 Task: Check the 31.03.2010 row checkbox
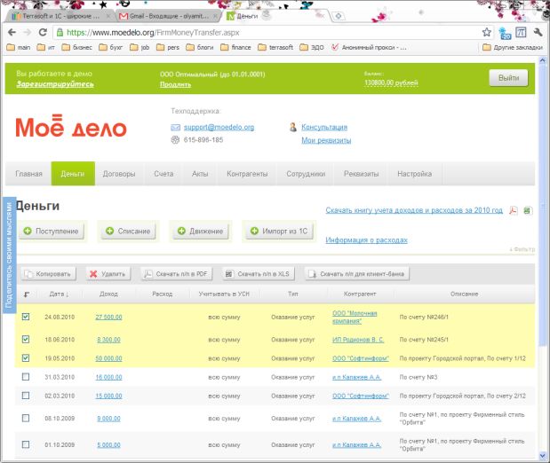pyautogui.click(x=25, y=378)
